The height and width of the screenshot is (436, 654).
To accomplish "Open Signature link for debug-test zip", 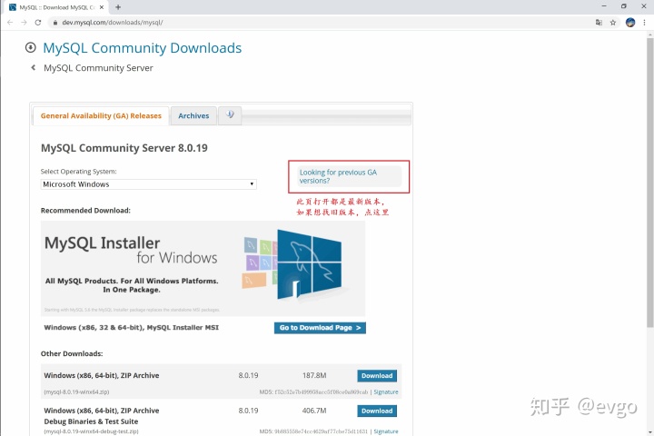I will 386,431.
